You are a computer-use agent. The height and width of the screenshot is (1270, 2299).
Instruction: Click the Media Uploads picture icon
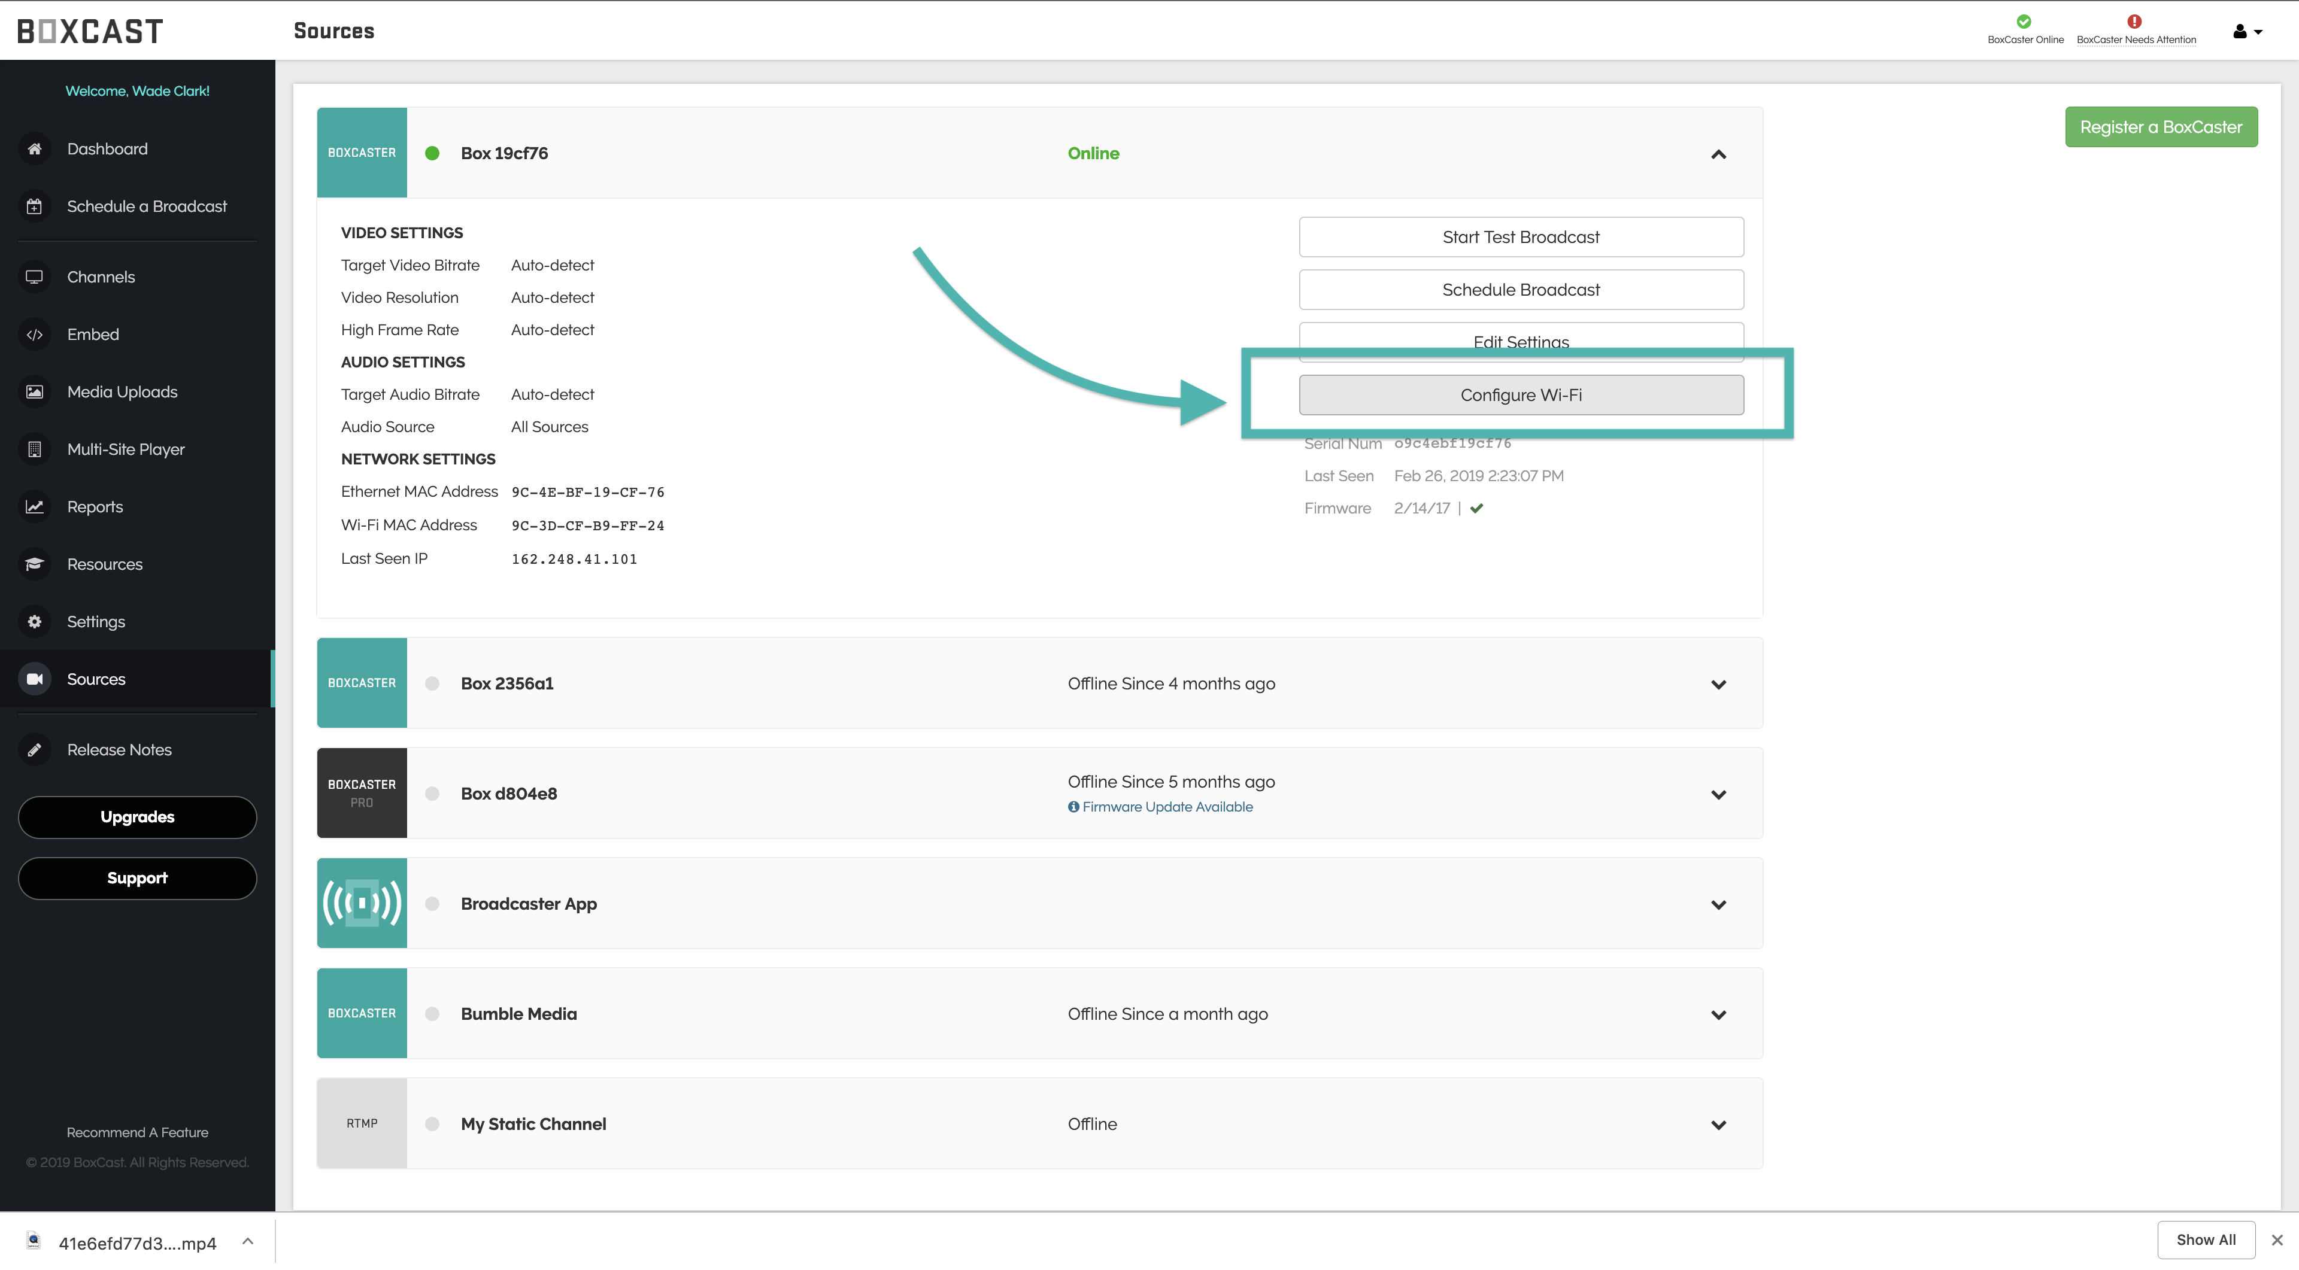click(x=34, y=391)
